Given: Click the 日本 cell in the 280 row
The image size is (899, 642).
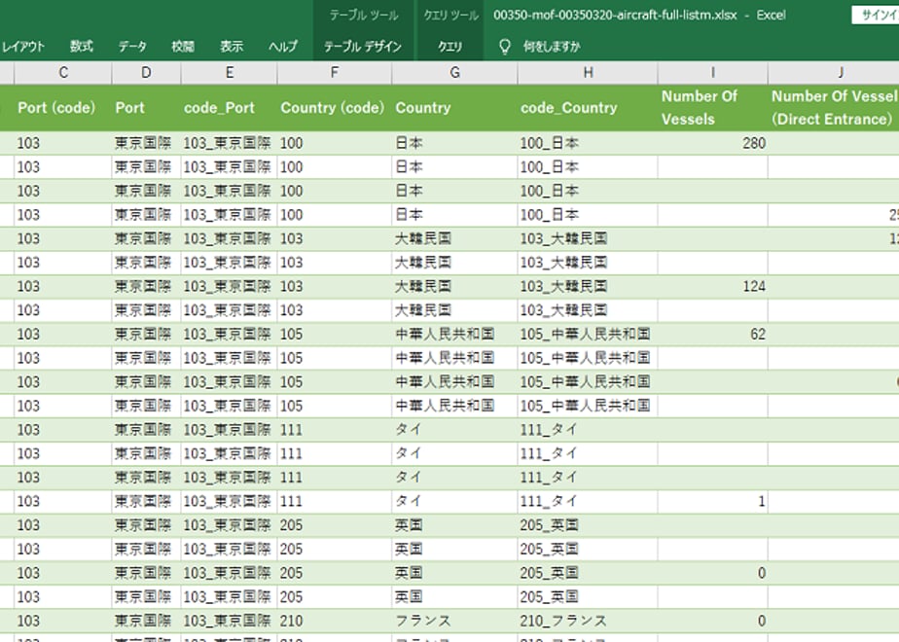Looking at the screenshot, I should pos(454,143).
